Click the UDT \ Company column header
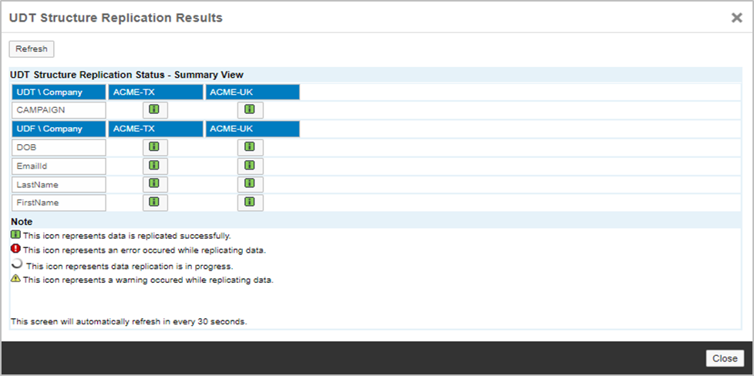Viewport: 754px width, 376px height. tap(59, 92)
